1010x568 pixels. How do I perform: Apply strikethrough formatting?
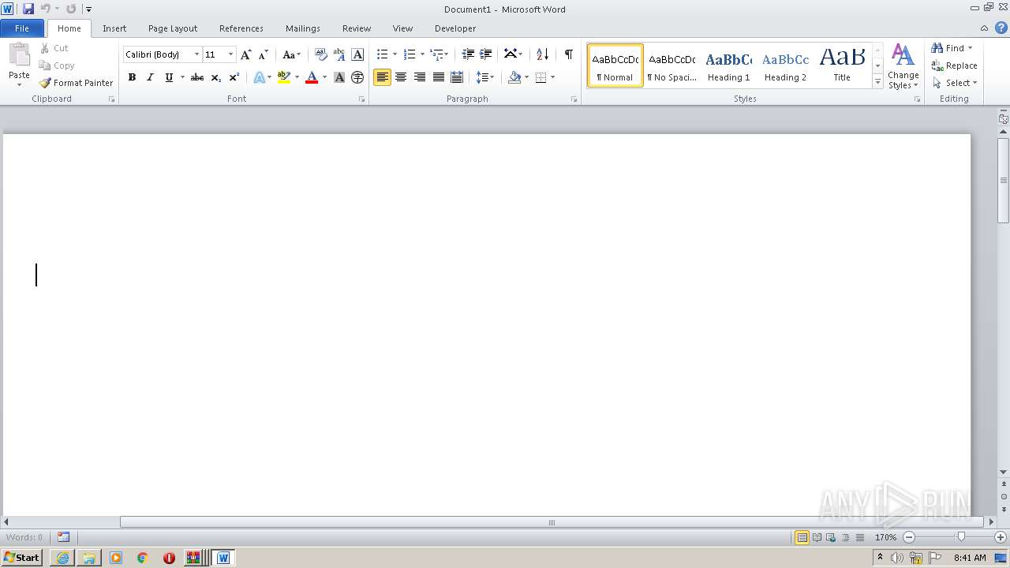(197, 77)
